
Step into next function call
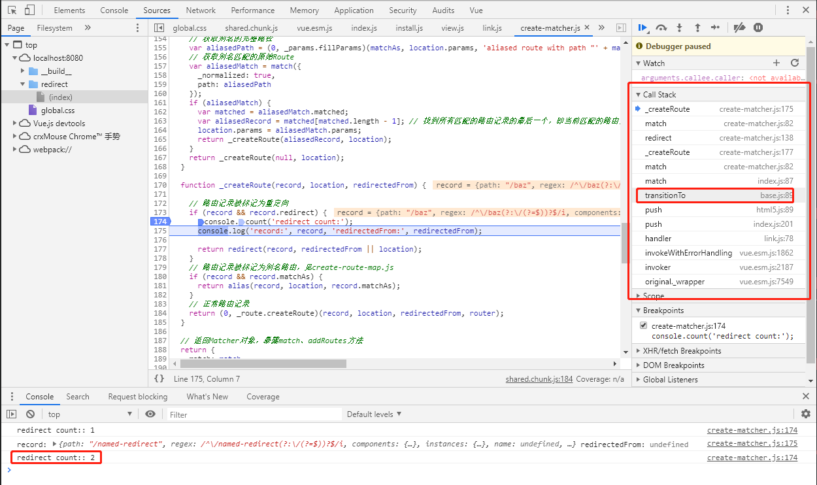click(678, 28)
